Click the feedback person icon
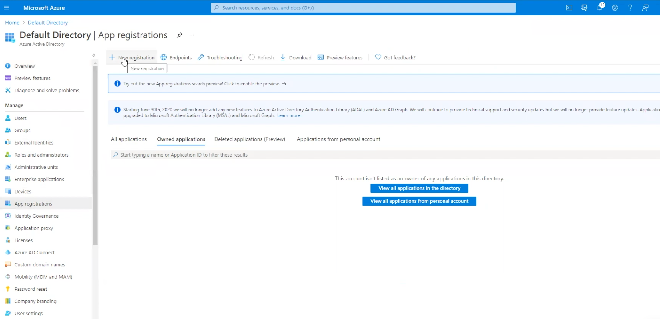The height and width of the screenshot is (319, 660). pyautogui.click(x=645, y=8)
